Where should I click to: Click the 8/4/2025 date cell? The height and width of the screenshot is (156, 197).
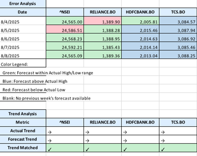point(23,21)
